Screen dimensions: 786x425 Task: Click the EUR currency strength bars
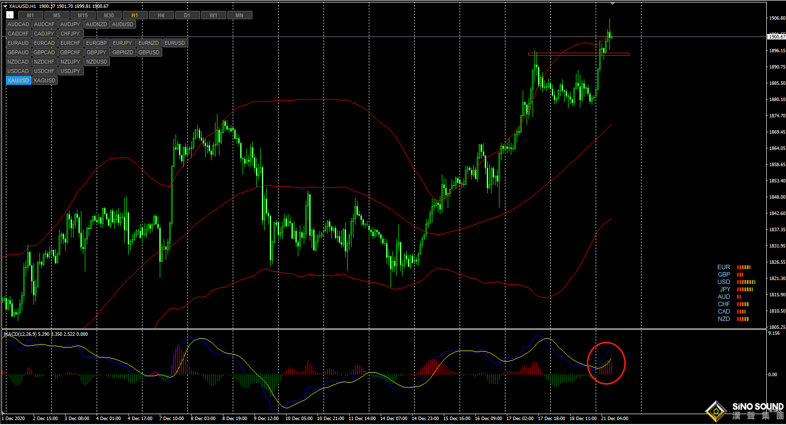click(x=744, y=267)
